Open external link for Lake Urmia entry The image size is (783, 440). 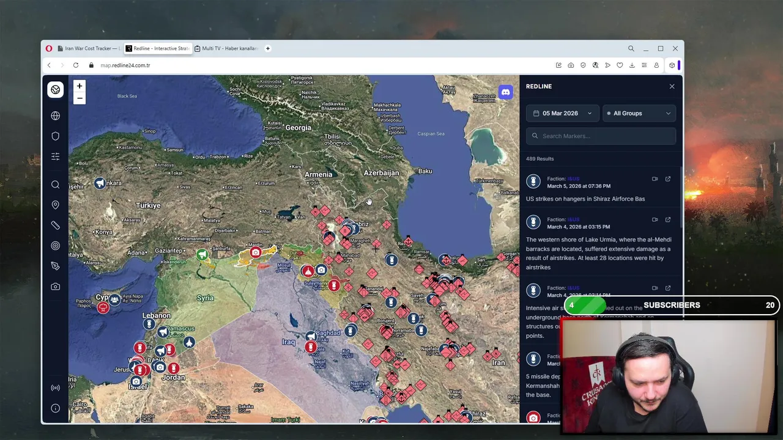(x=668, y=219)
